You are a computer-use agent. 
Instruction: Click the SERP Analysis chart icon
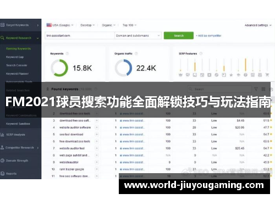click(x=2, y=135)
